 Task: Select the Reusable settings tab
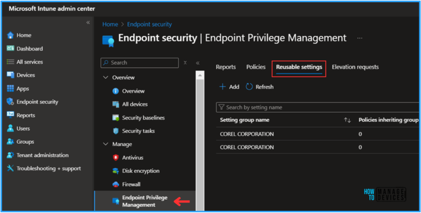pos(299,67)
